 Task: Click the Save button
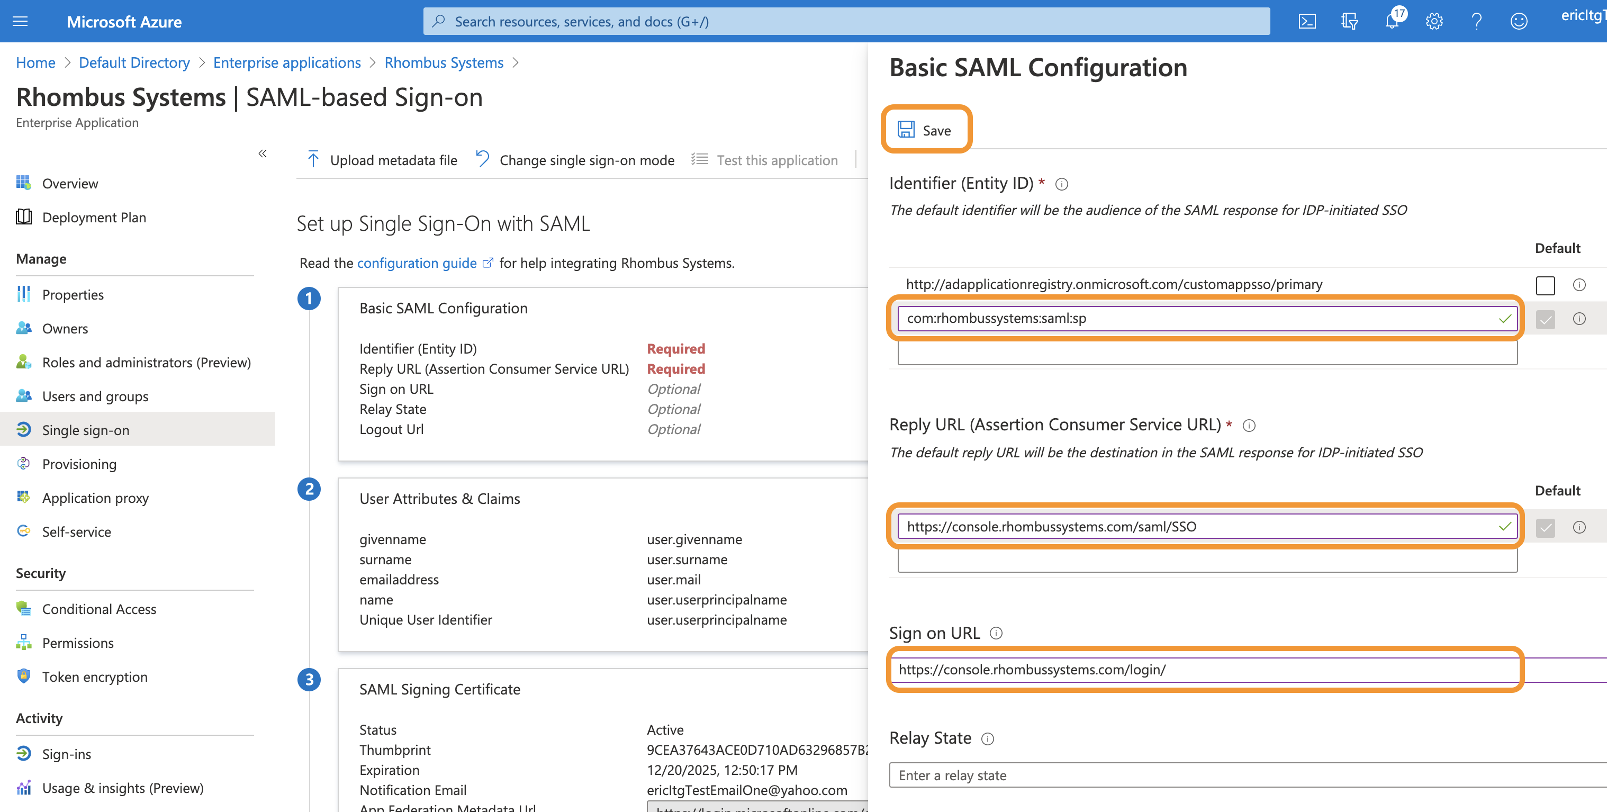pyautogui.click(x=926, y=130)
